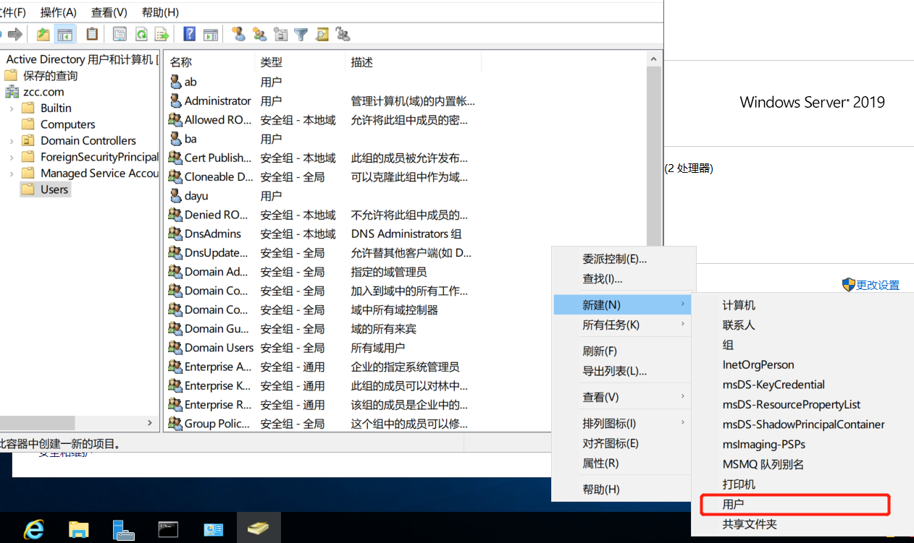Screen dimensions: 914x543
Task: Open the 帮助(H) menu bar item
Action: point(161,12)
